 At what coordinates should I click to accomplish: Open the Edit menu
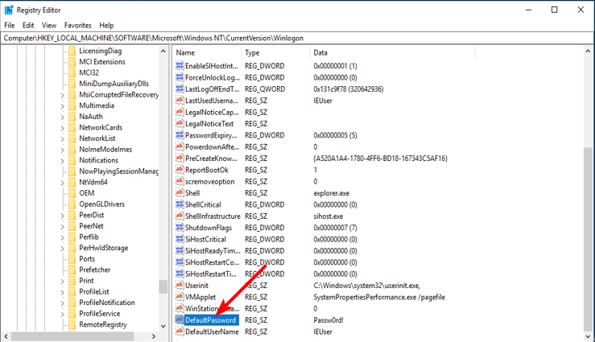[28, 26]
